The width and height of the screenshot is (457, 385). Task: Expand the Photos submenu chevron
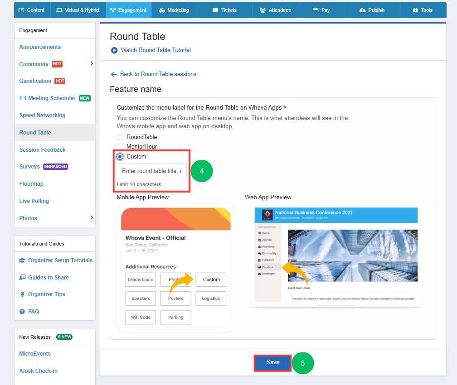click(x=92, y=217)
